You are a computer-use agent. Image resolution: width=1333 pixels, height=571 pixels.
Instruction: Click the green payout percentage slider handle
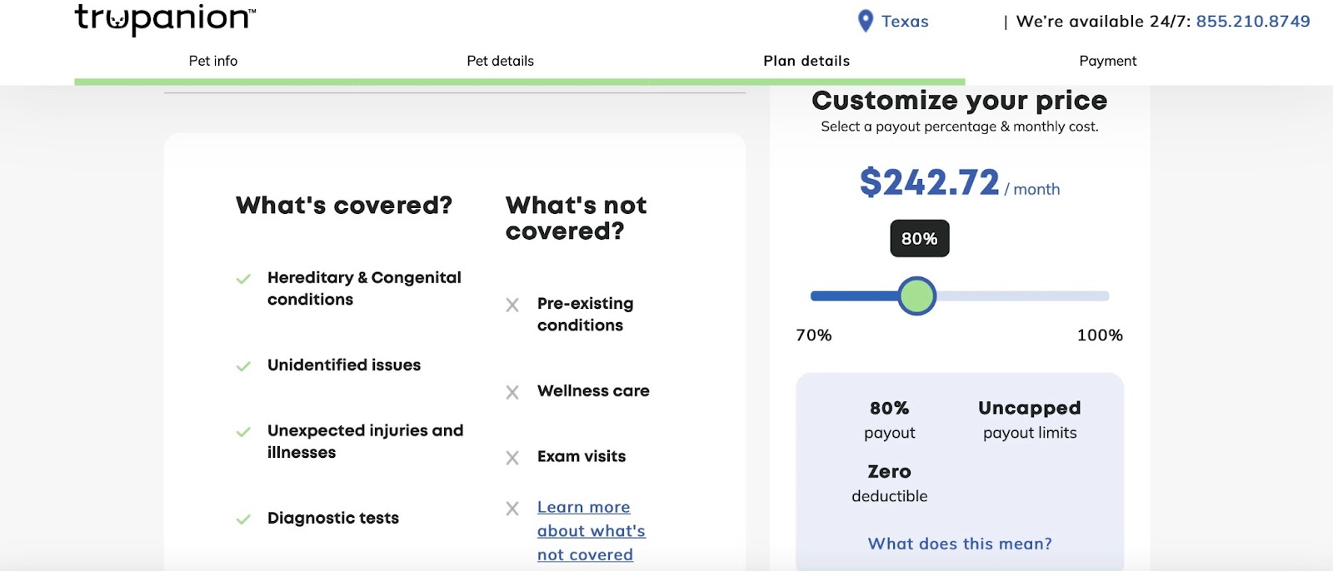coord(917,296)
